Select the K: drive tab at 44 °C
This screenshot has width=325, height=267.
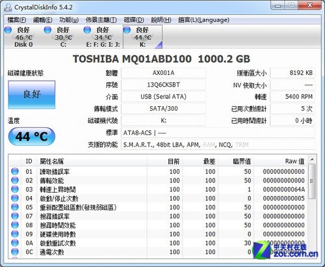click(x=142, y=36)
